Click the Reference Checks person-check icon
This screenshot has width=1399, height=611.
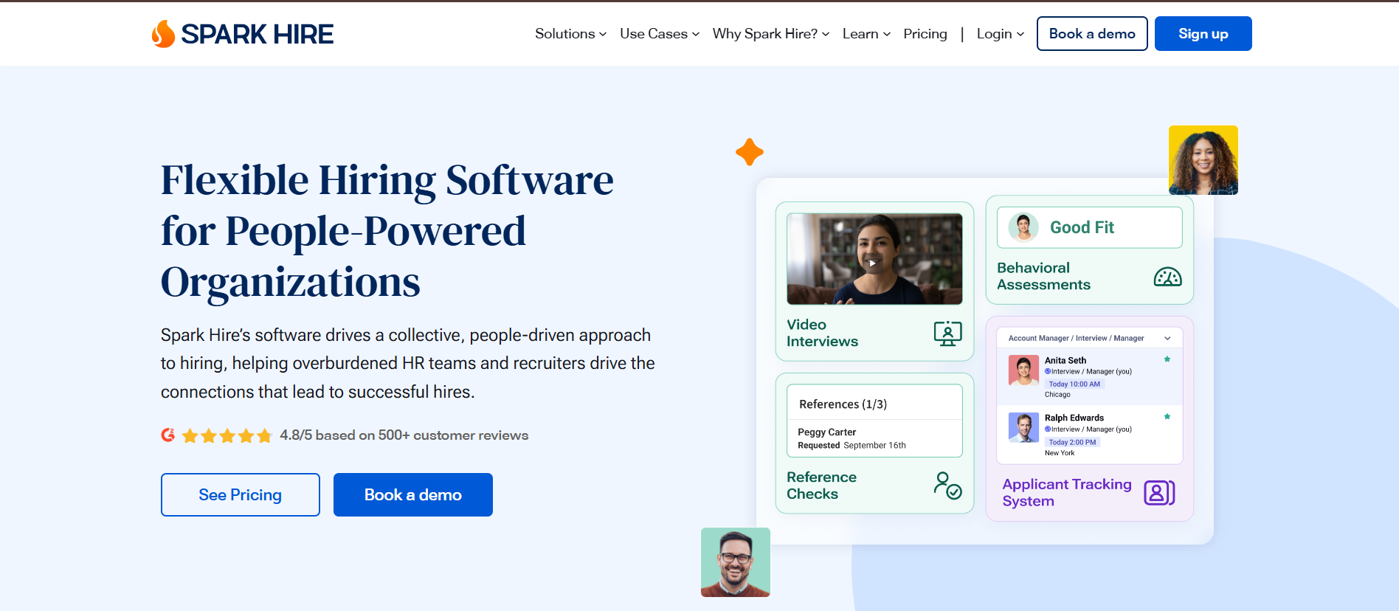947,486
